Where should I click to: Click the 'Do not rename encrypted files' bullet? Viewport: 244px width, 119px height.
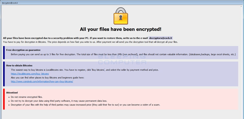27,97
